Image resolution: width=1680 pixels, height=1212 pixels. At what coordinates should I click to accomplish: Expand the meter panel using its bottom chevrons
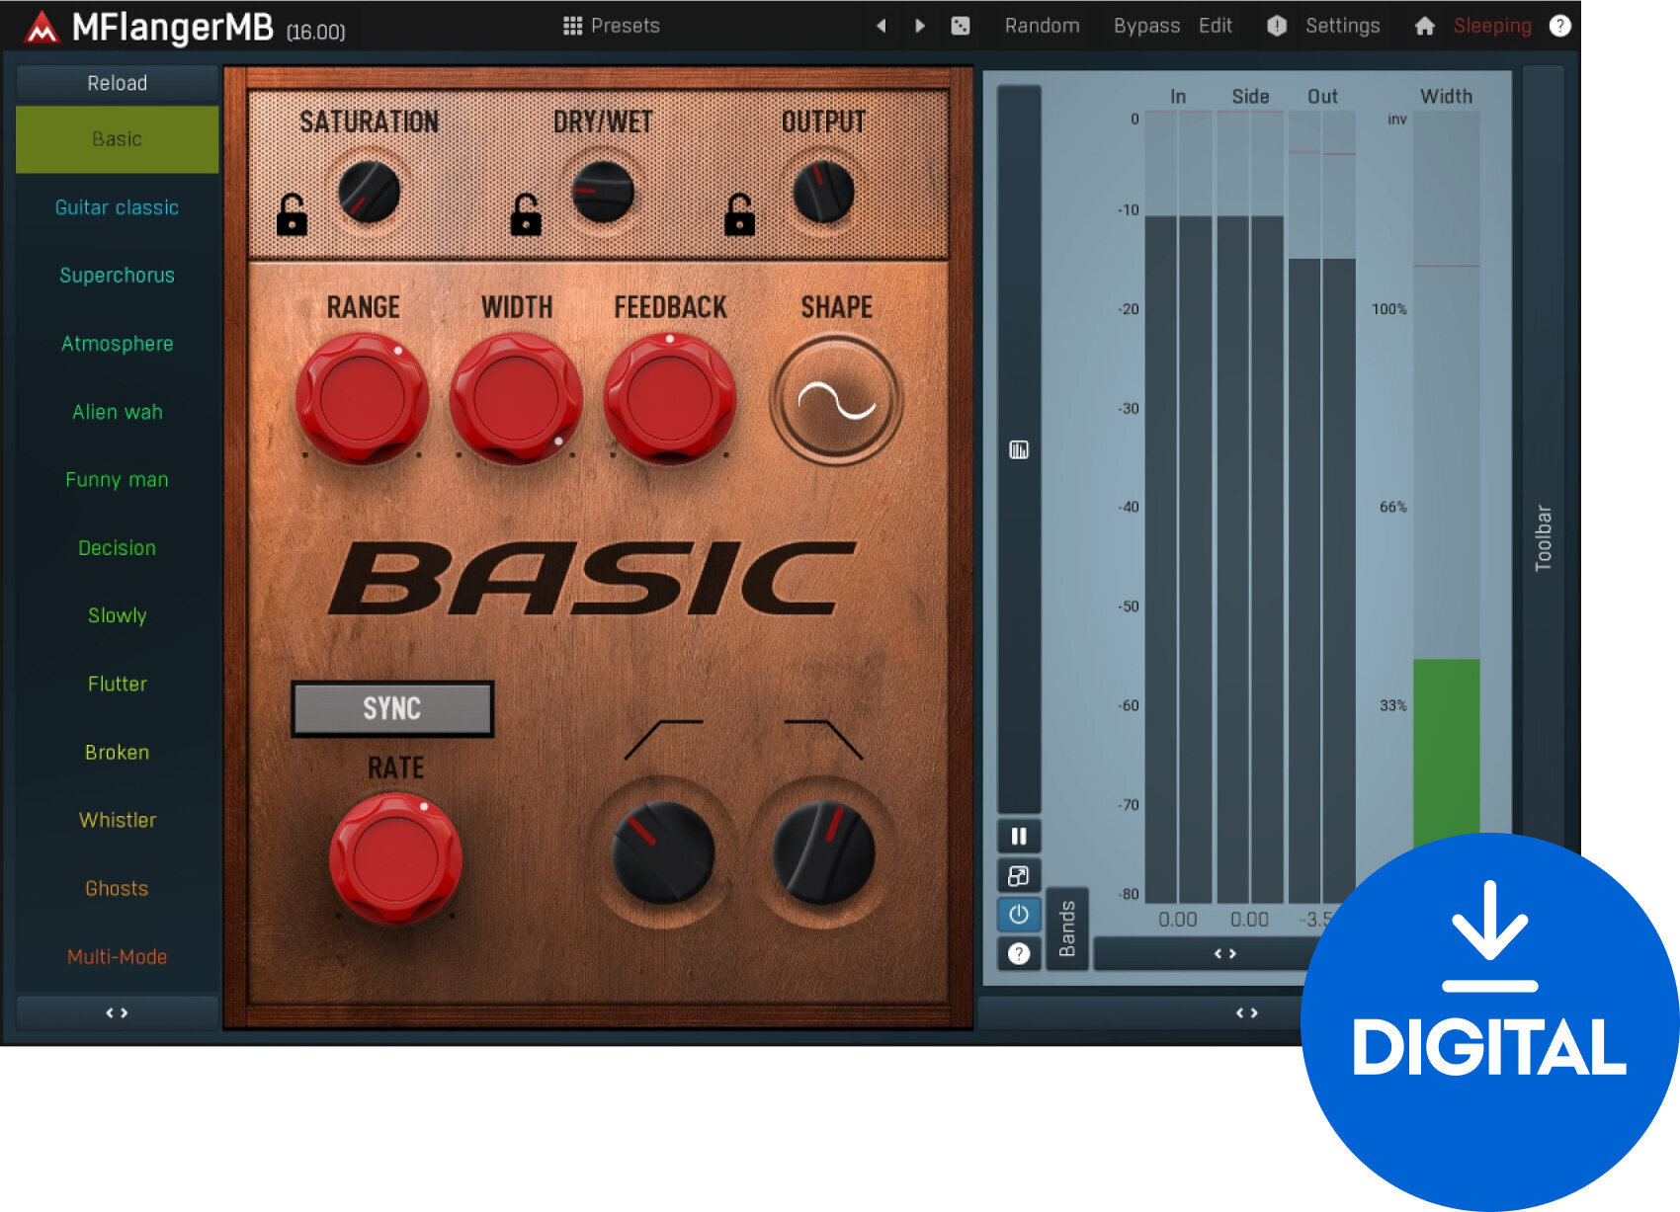click(1248, 1011)
